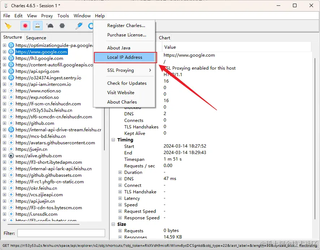Expand the Request Speed row
The height and width of the screenshot is (250, 320).
(120, 211)
